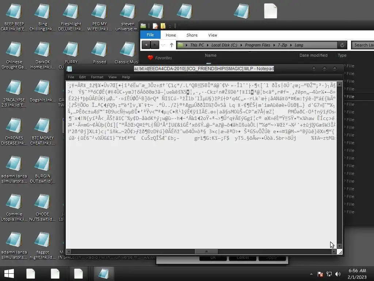Switch to Explorer Home tab
Screen dimensions: 374x281
click(171, 35)
